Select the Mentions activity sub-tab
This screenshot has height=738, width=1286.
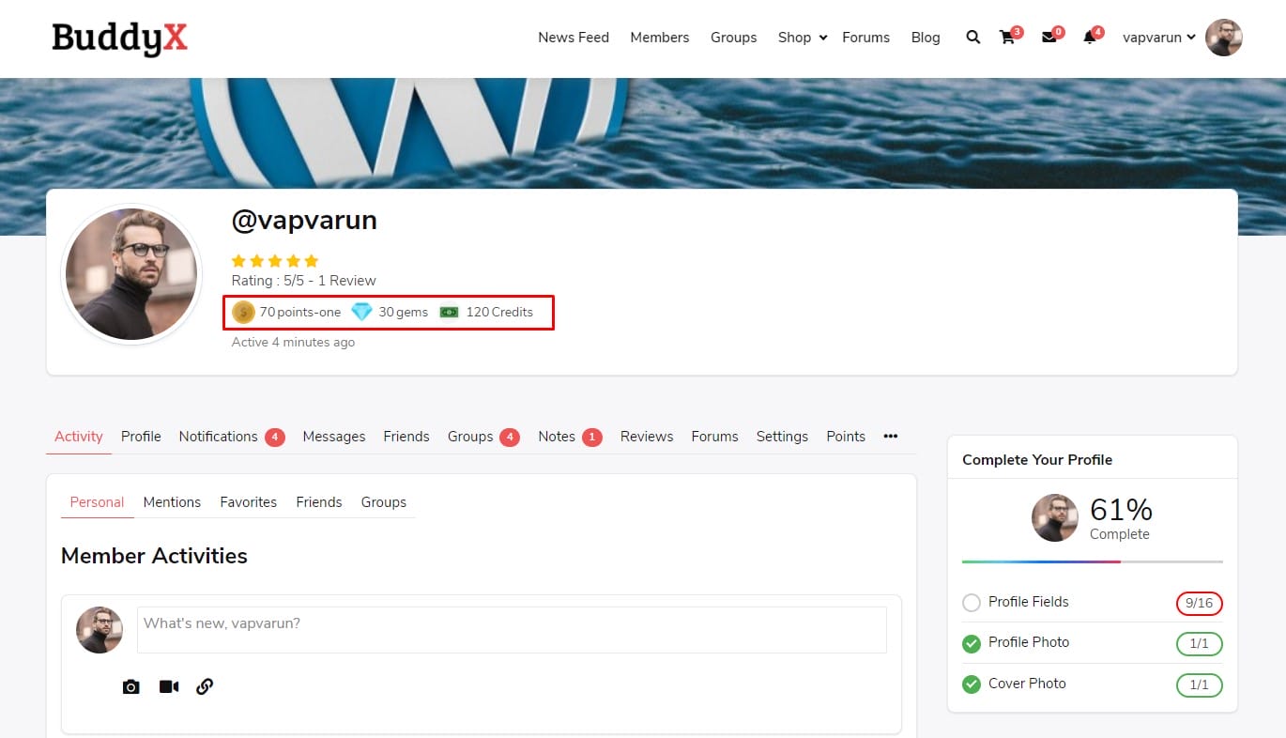tap(172, 502)
